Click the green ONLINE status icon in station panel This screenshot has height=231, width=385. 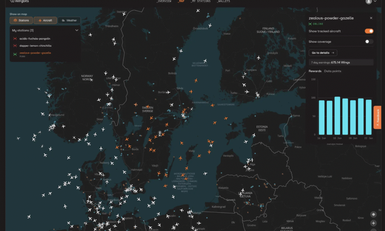pos(310,24)
